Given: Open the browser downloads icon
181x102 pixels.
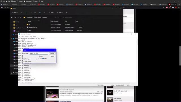Looking at the screenshot, I should pyautogui.click(x=164, y=8).
